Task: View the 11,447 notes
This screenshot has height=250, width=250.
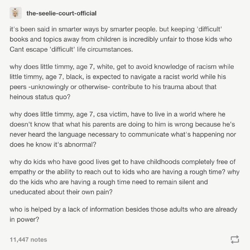Action: pyautogui.click(x=28, y=240)
